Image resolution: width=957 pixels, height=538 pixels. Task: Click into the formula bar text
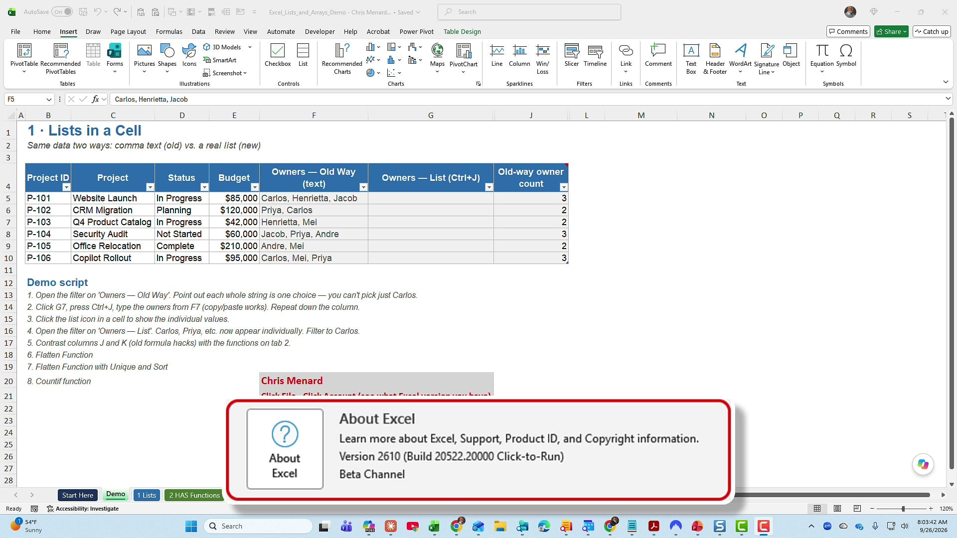[x=151, y=99]
